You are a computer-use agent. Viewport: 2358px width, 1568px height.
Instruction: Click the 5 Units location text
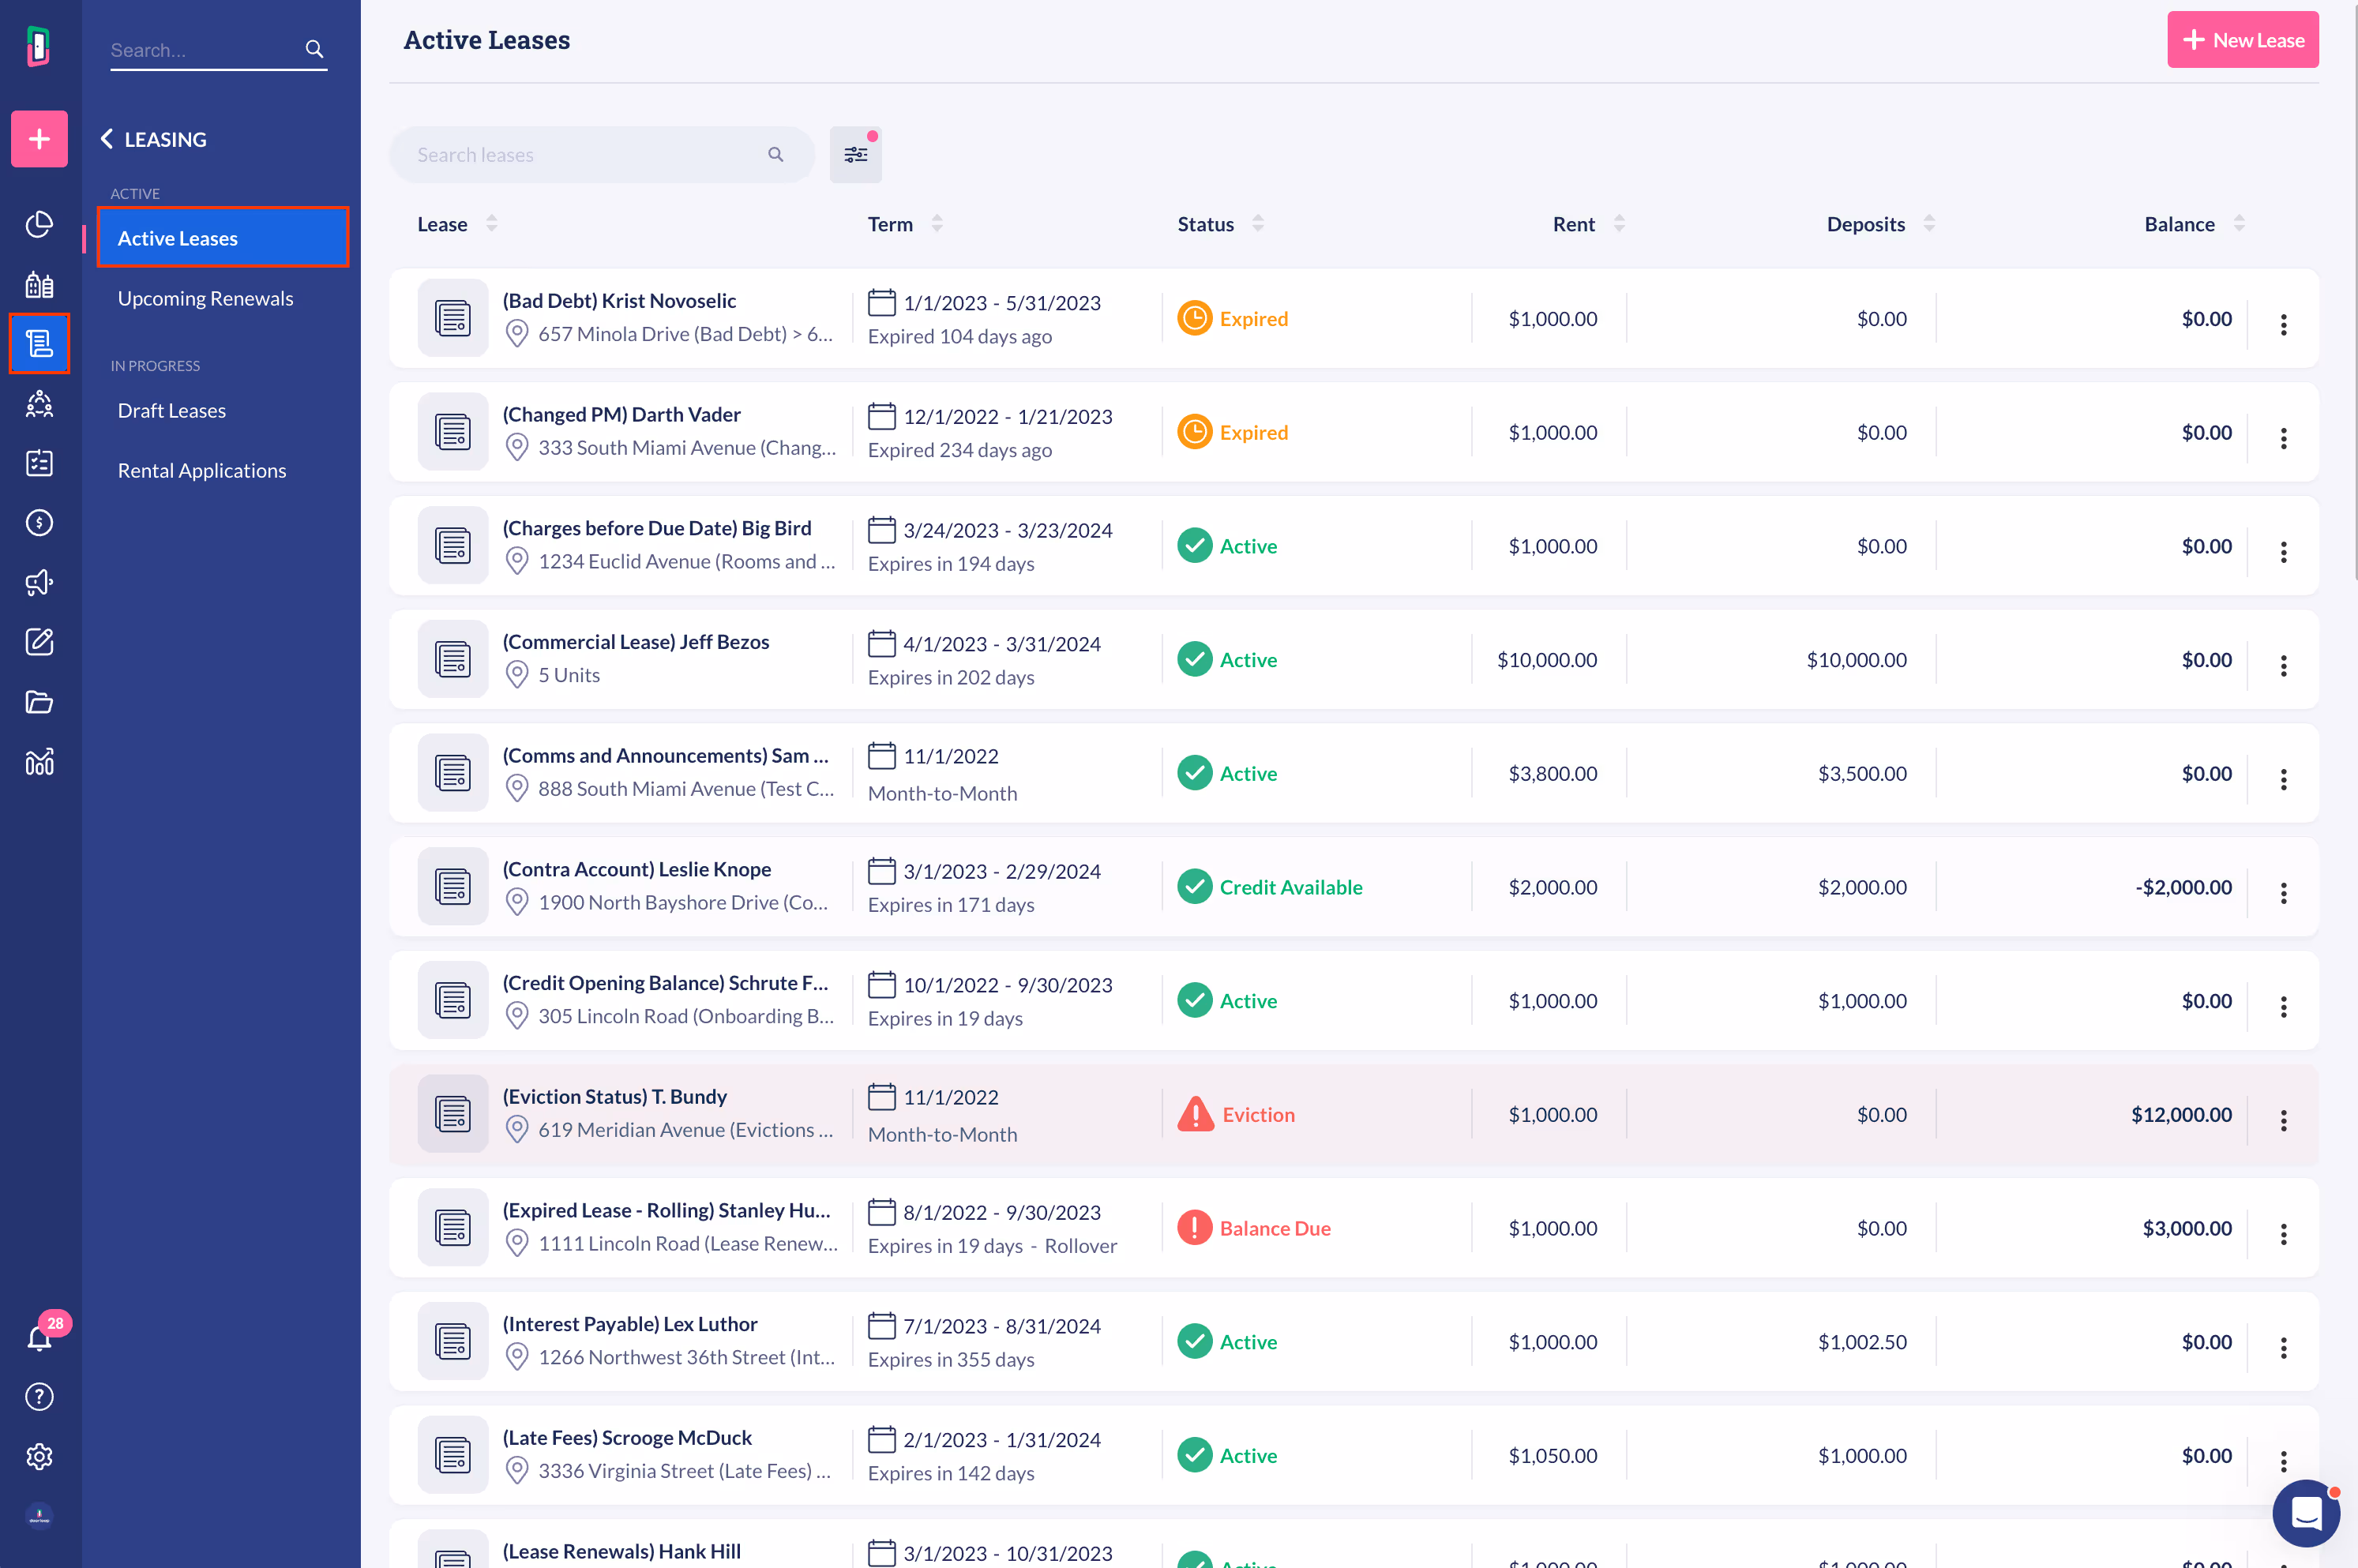(x=569, y=675)
